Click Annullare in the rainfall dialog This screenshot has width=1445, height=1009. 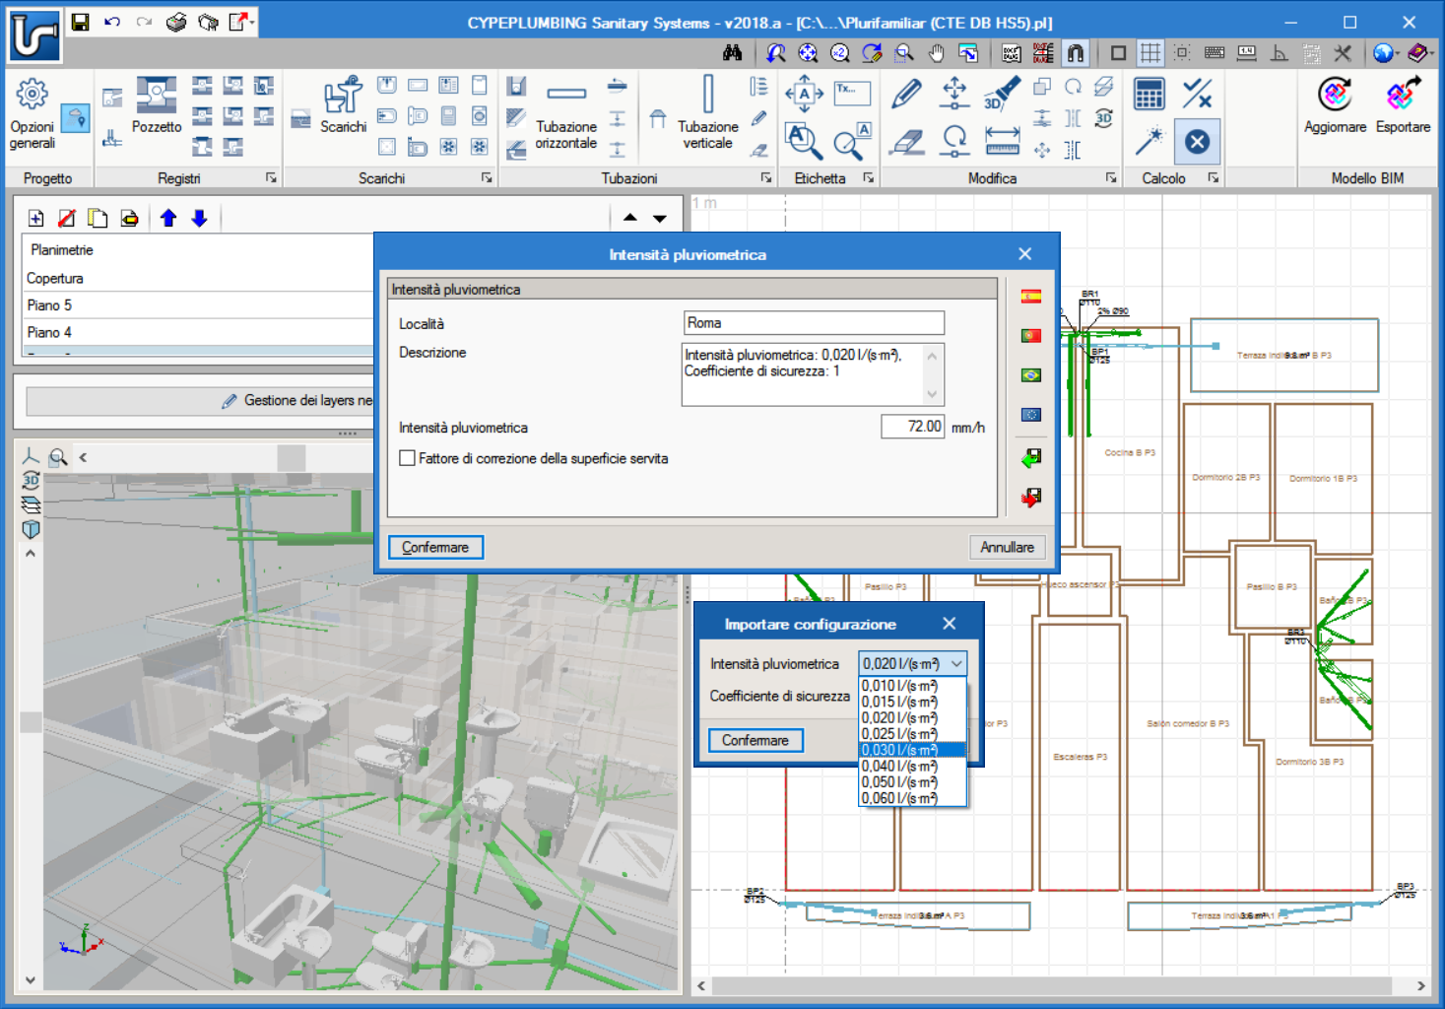point(1007,547)
